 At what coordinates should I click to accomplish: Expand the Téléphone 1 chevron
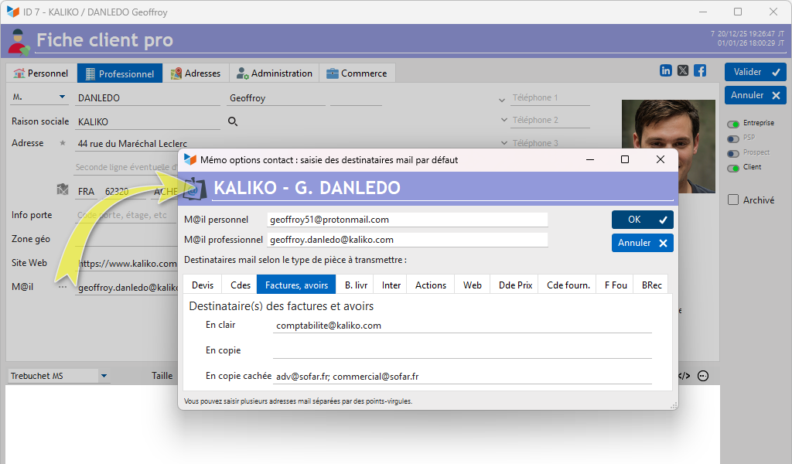(x=504, y=98)
